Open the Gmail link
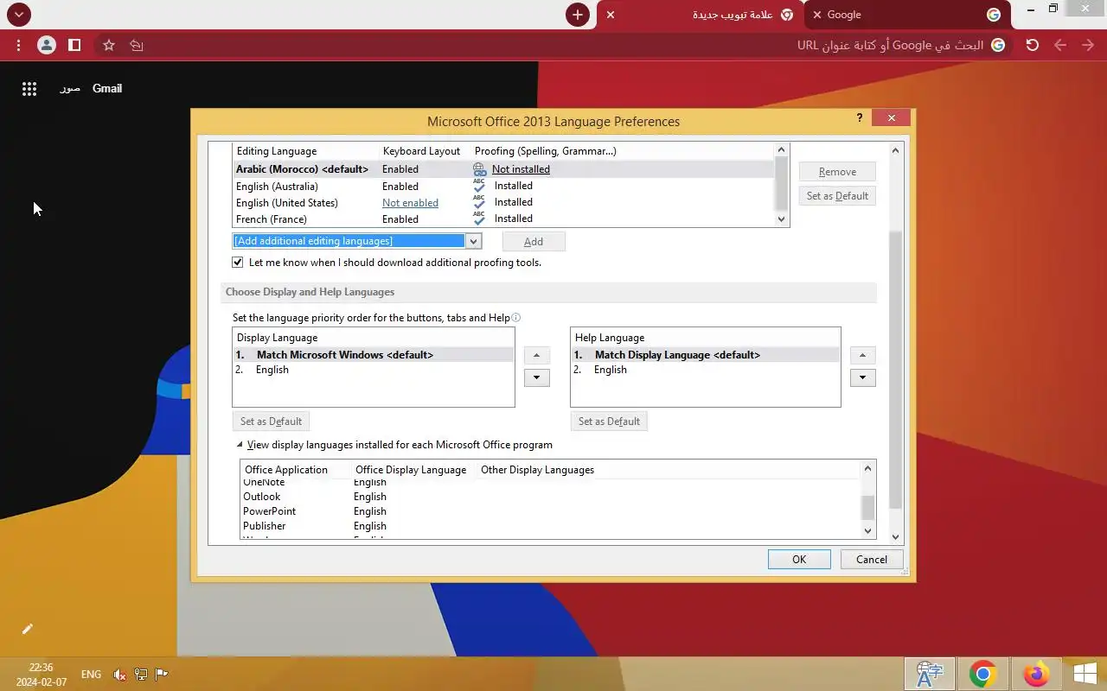 coord(107,88)
